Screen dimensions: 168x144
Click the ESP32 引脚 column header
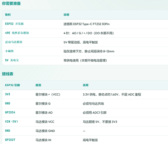coord(12,85)
